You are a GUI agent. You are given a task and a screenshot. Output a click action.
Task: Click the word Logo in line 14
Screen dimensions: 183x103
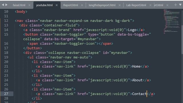(x=132, y=30)
